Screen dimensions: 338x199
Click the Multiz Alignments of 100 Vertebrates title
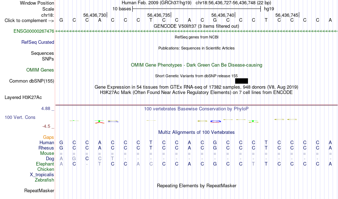tap(196, 132)
